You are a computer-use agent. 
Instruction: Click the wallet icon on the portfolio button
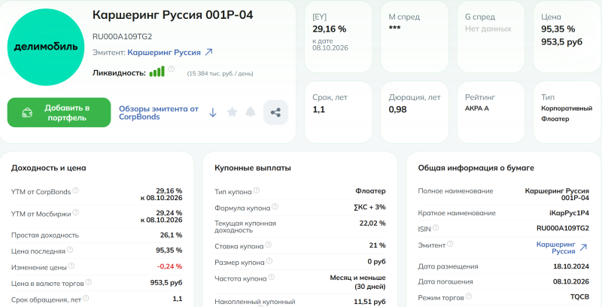tap(27, 113)
